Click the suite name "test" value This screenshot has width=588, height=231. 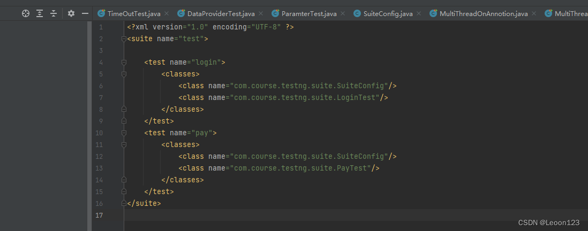191,39
